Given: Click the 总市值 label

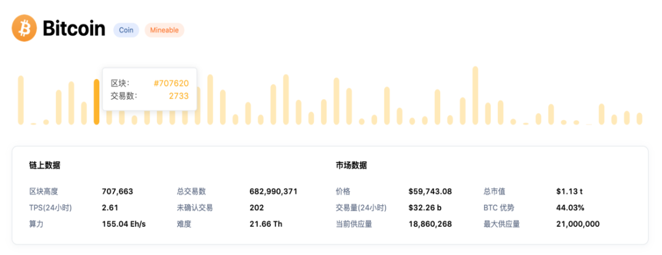Looking at the screenshot, I should 495,191.
